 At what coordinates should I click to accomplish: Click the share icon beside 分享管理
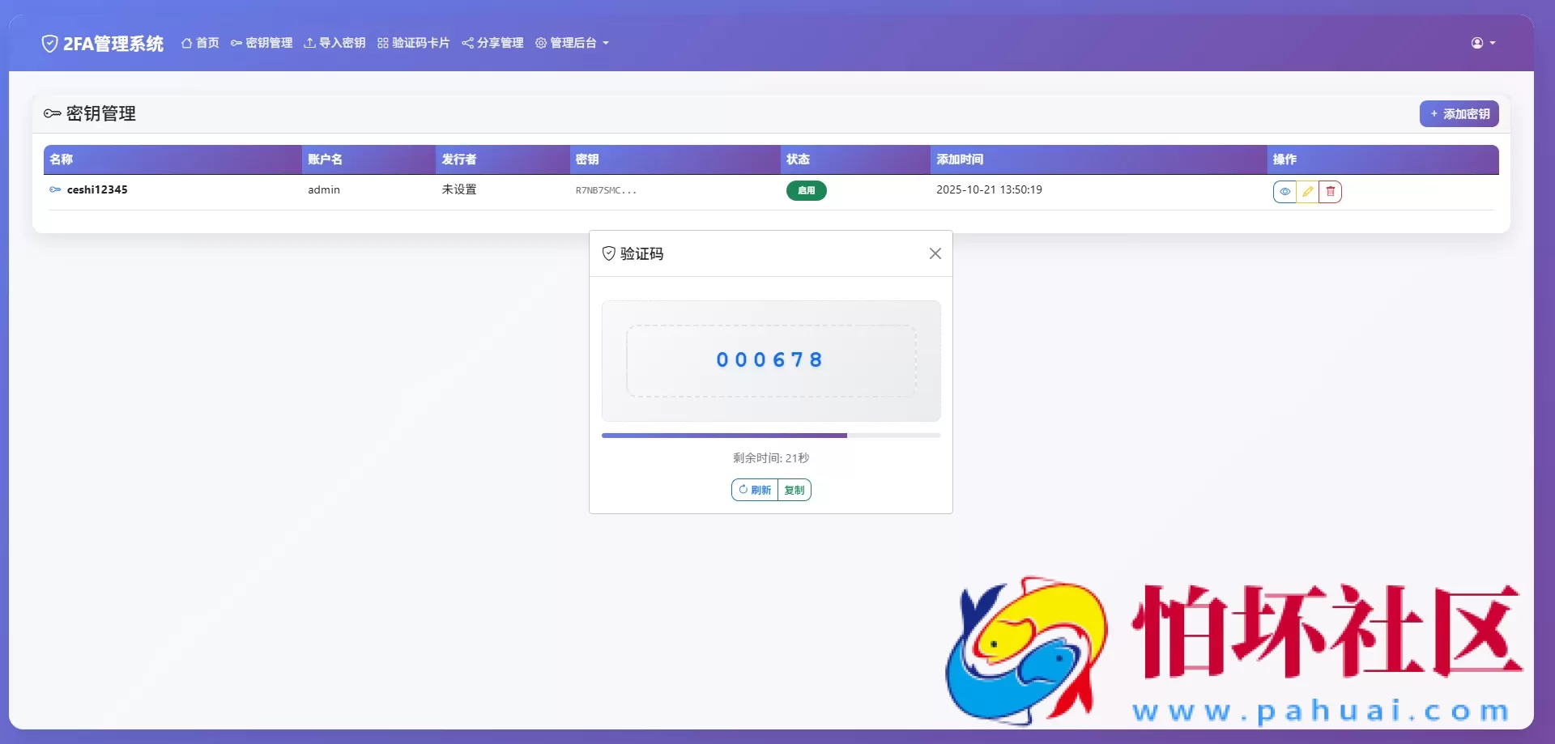click(x=467, y=43)
